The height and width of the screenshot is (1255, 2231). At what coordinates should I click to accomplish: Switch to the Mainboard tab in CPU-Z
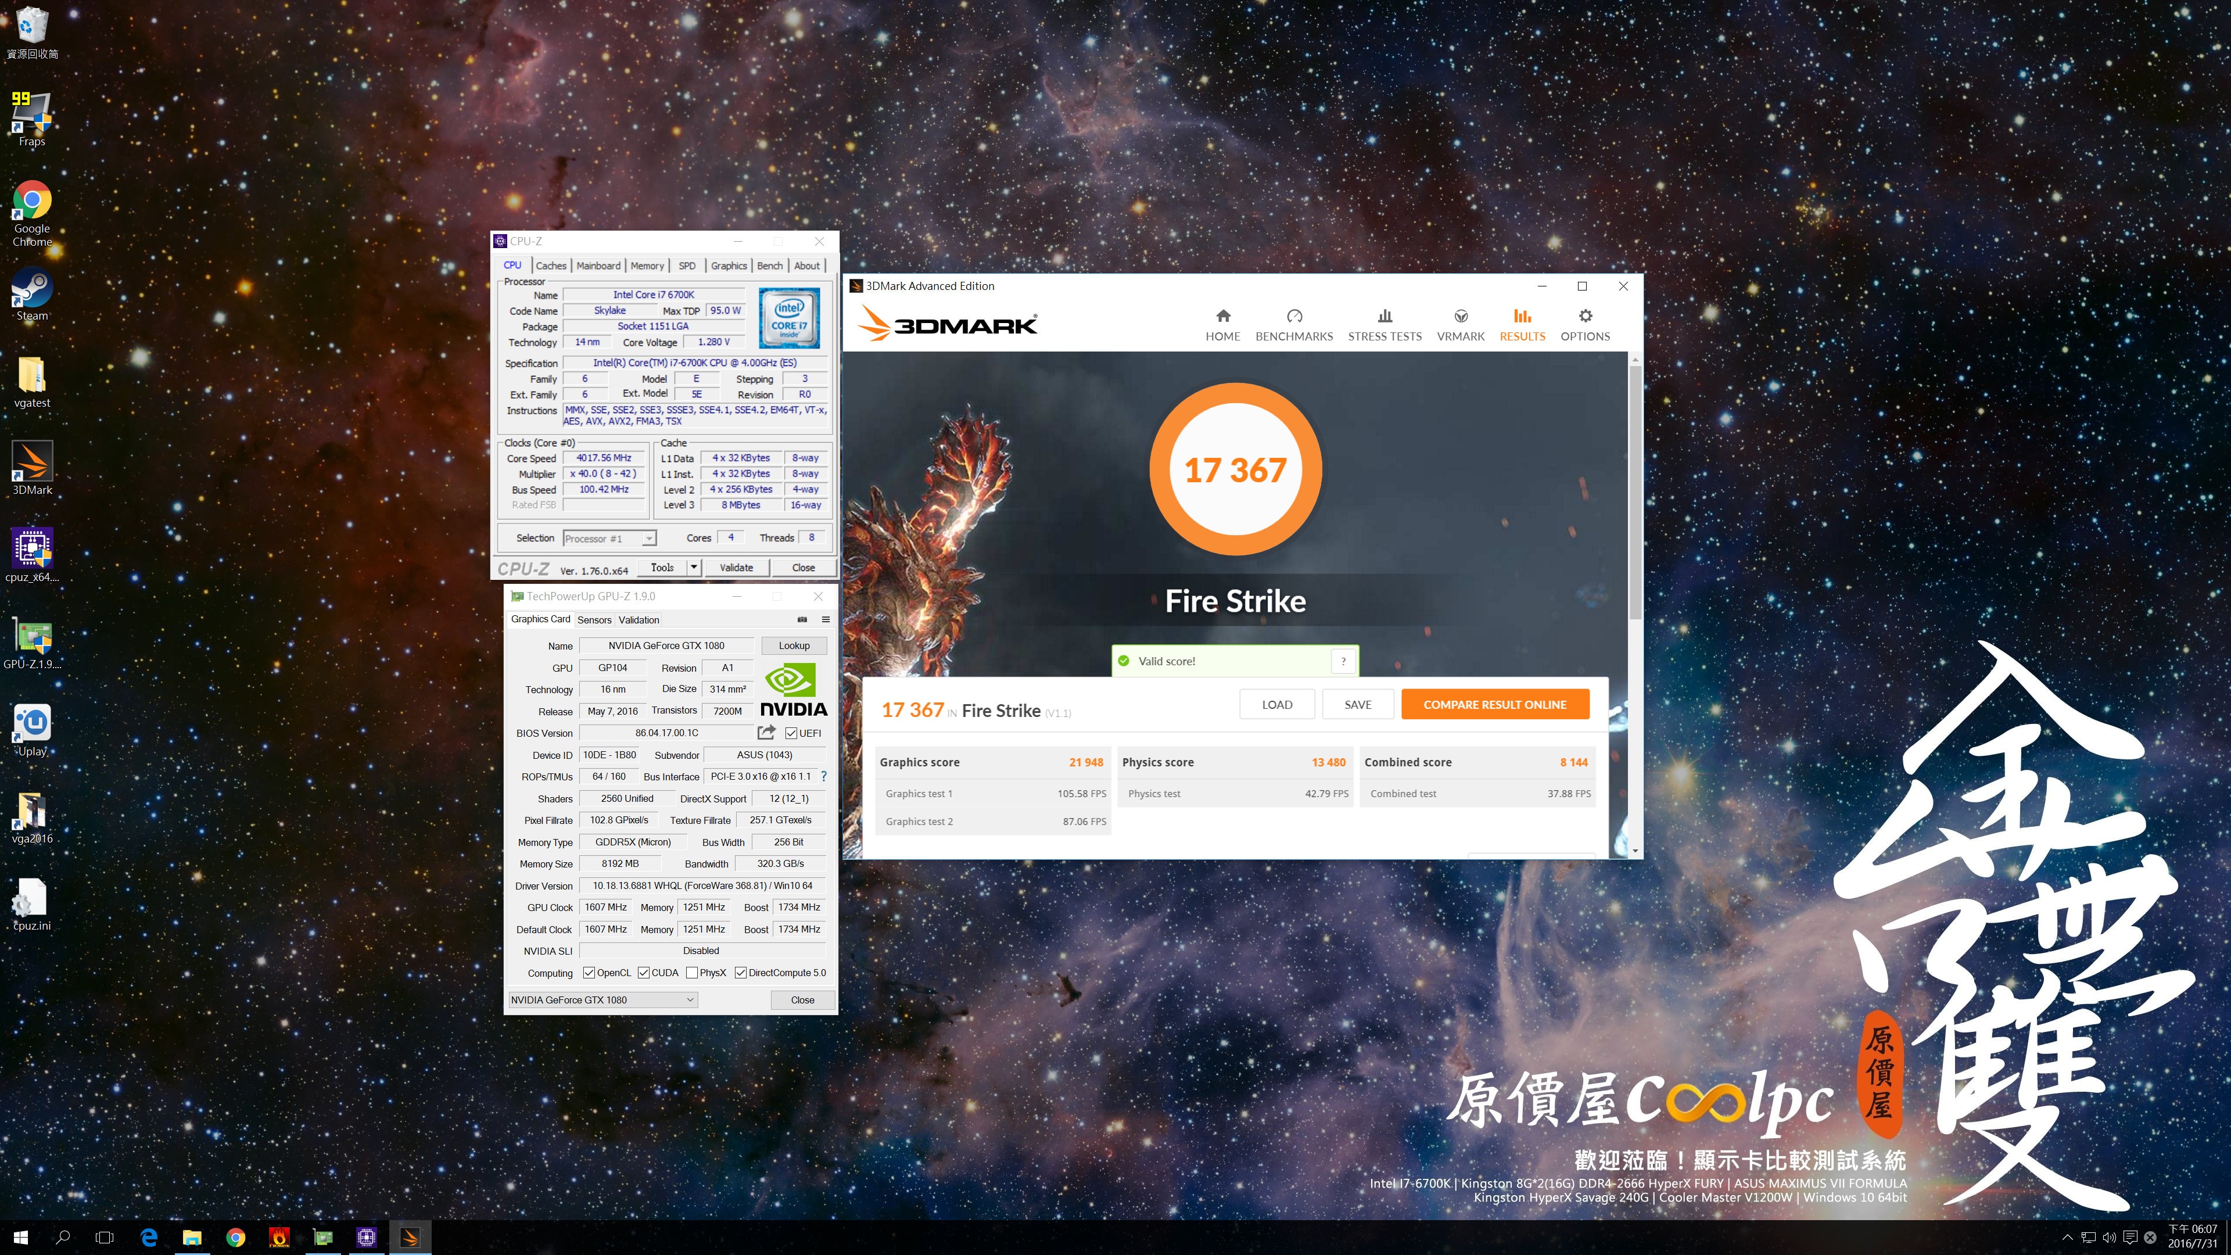(x=598, y=266)
